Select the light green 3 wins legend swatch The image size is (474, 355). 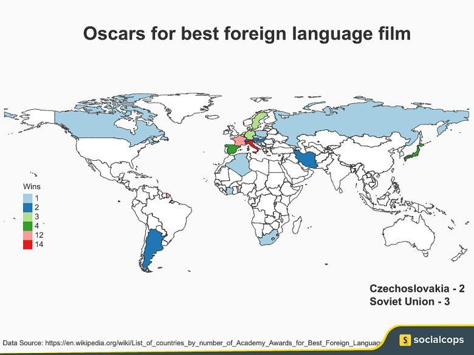click(28, 217)
